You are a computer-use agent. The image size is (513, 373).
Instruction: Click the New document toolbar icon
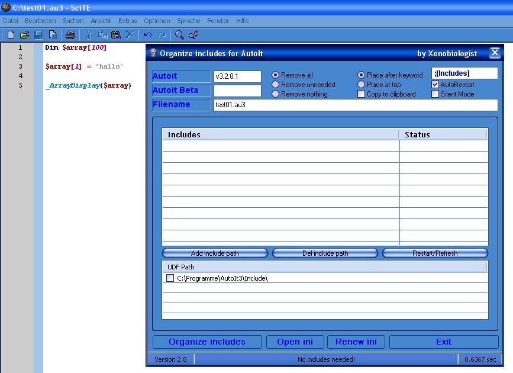tap(11, 35)
